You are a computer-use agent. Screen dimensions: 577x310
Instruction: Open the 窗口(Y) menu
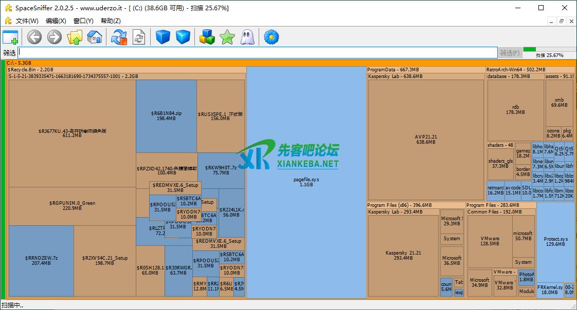[x=83, y=21]
